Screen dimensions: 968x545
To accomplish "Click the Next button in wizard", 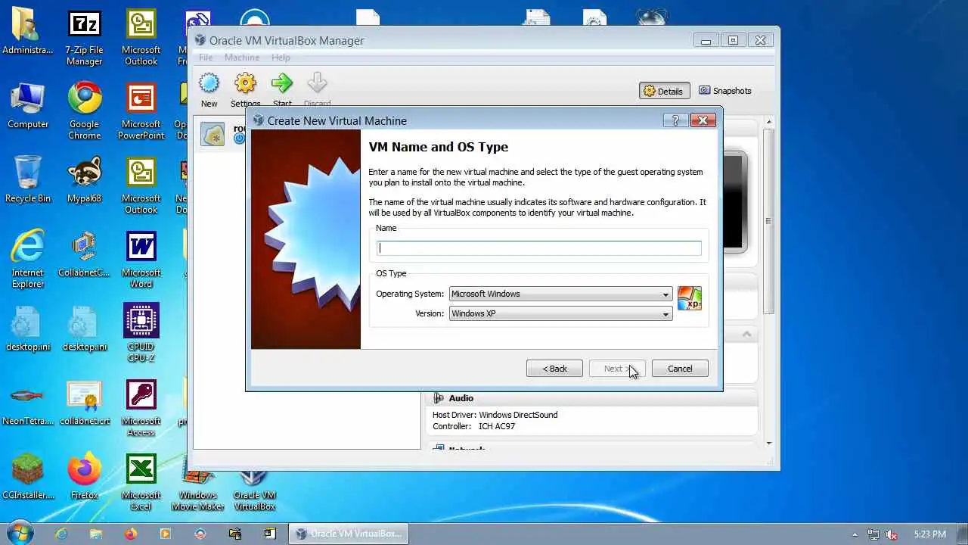I will coord(617,369).
